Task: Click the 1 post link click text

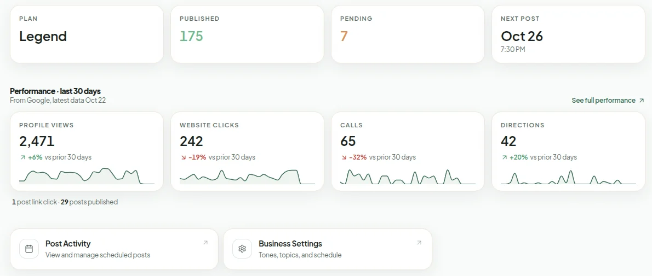Action: 34,202
